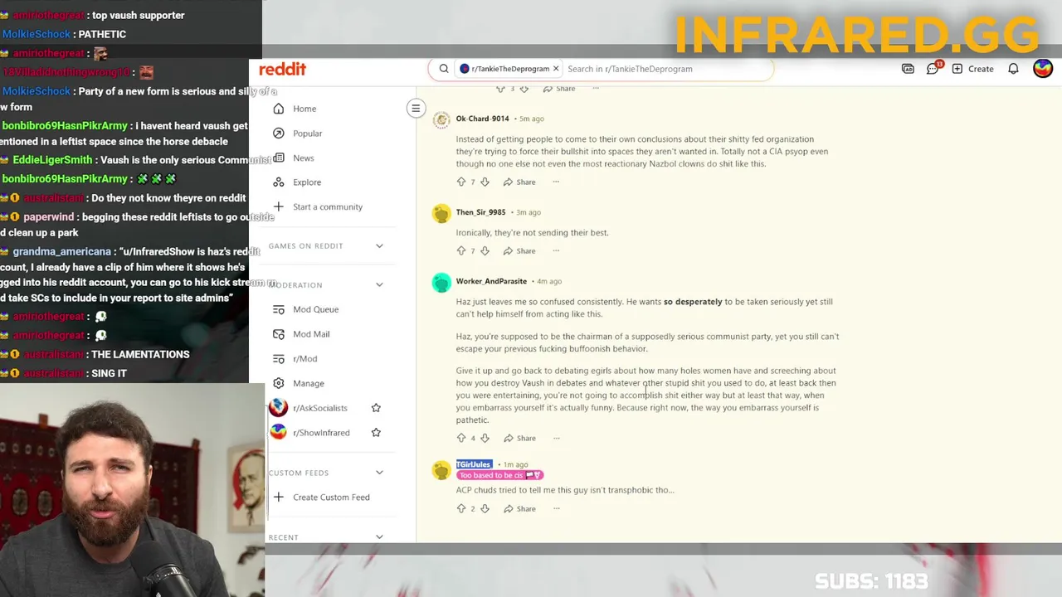
Task: Click the '5m ago' comment timestamp
Action: coord(532,119)
